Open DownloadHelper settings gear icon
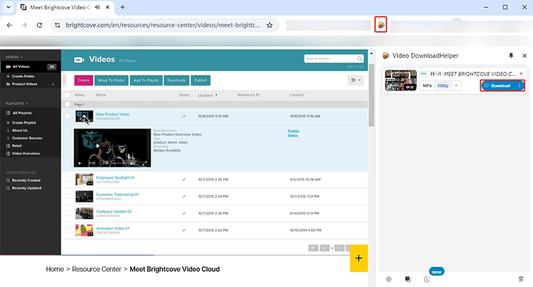The image size is (533, 287). (x=388, y=279)
